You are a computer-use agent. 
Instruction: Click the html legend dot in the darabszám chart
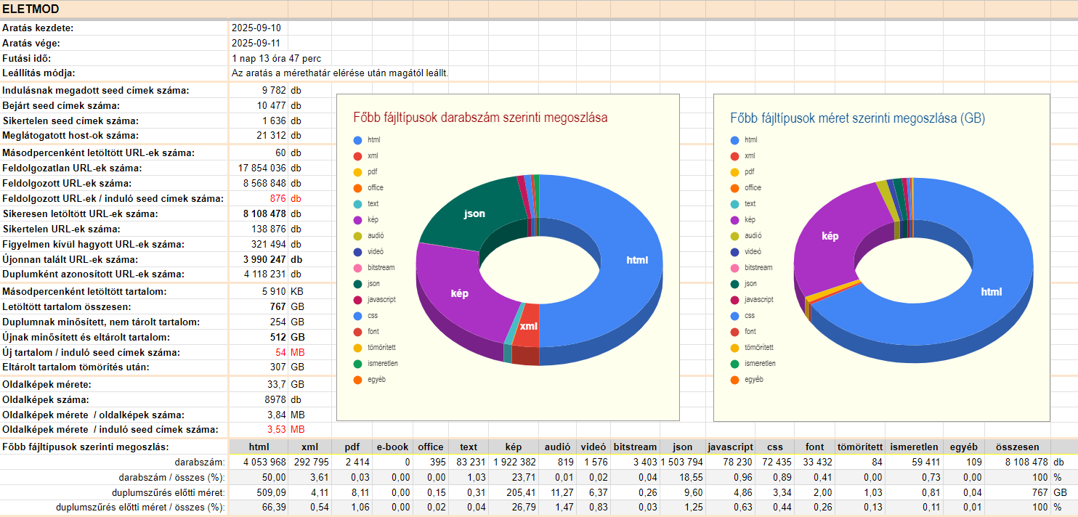[357, 139]
